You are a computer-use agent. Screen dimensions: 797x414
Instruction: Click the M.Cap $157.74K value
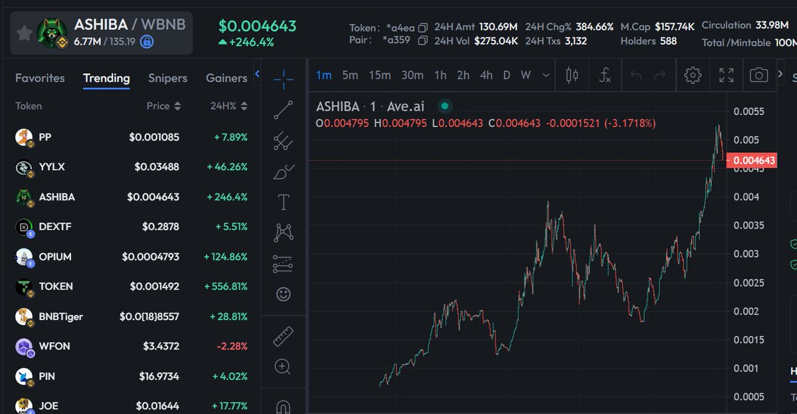tap(674, 27)
